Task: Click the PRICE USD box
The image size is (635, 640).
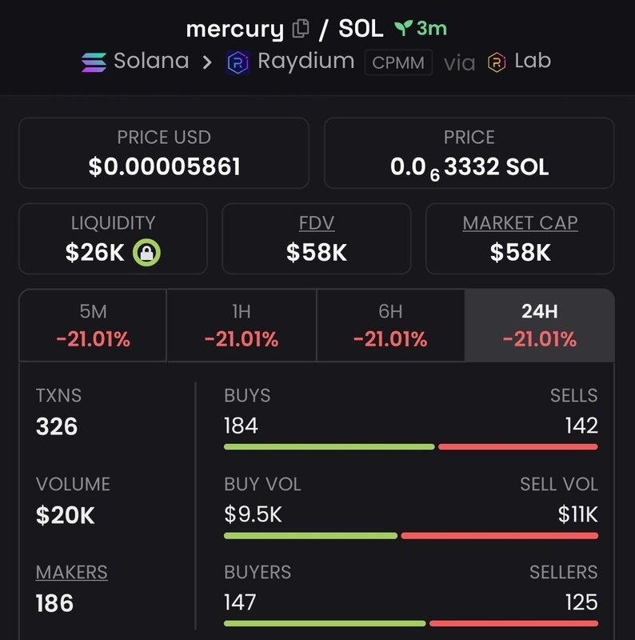Action: [164, 153]
